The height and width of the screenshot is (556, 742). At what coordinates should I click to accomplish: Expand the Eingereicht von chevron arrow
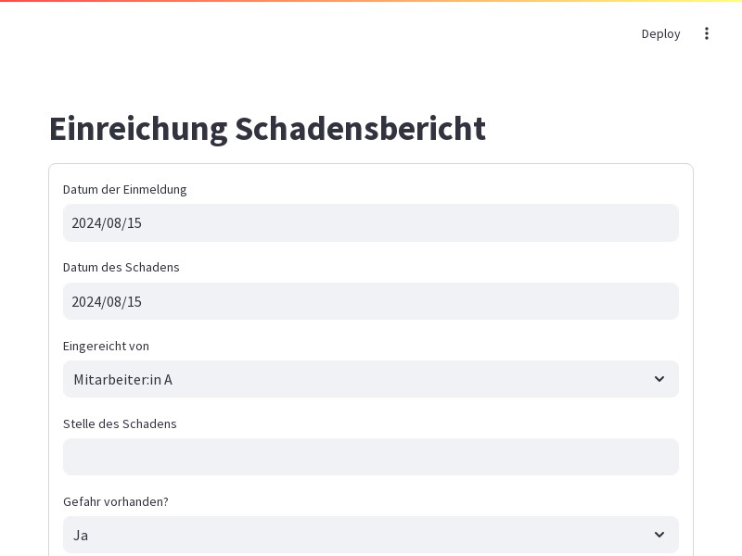click(659, 379)
